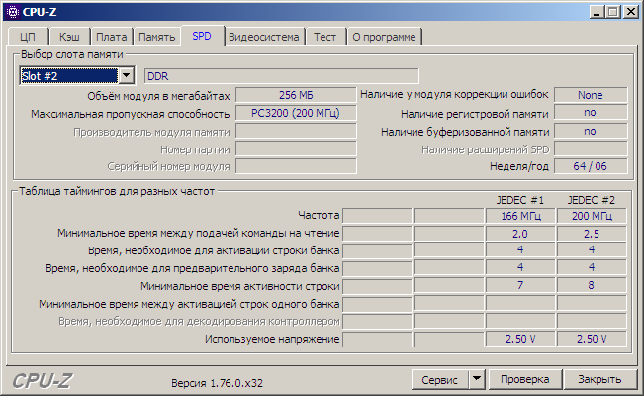The image size is (644, 396).
Task: Select the PC3200 (200 МГц) bandwidth value
Action: [x=296, y=113]
